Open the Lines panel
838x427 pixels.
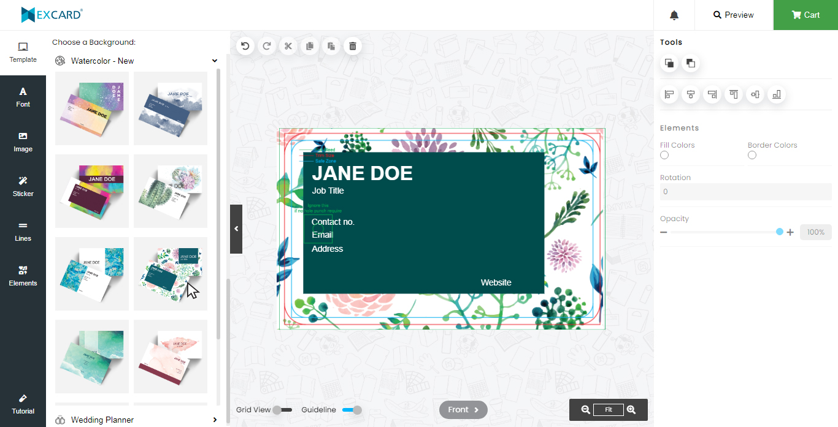(23, 232)
